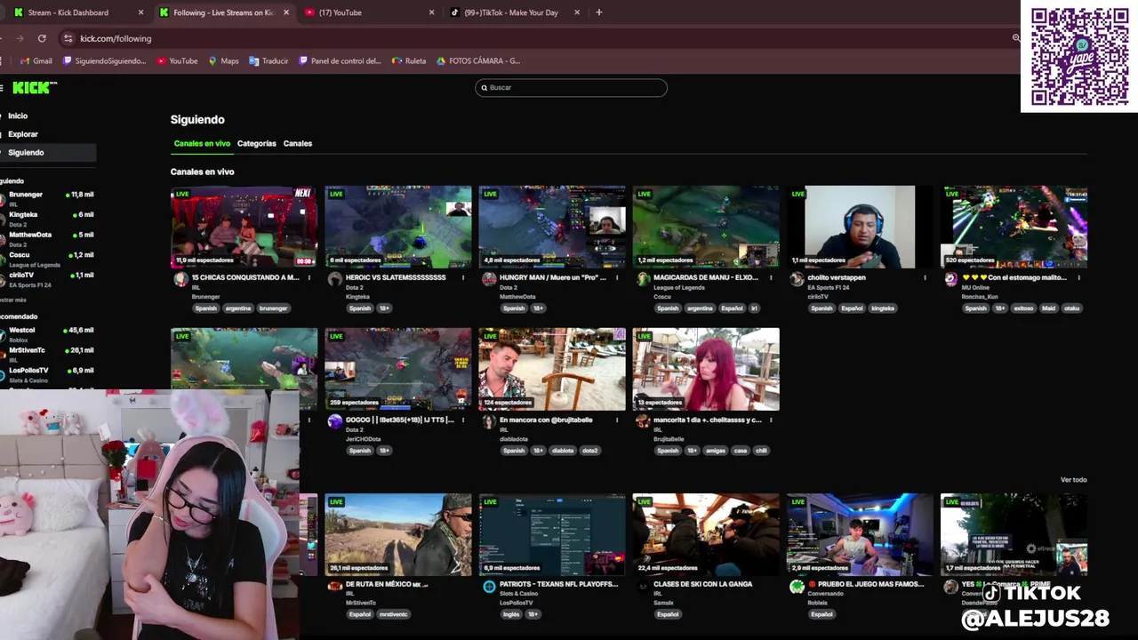The height and width of the screenshot is (640, 1138).
Task: Switch to the Canales en vivo tab
Action: [202, 143]
